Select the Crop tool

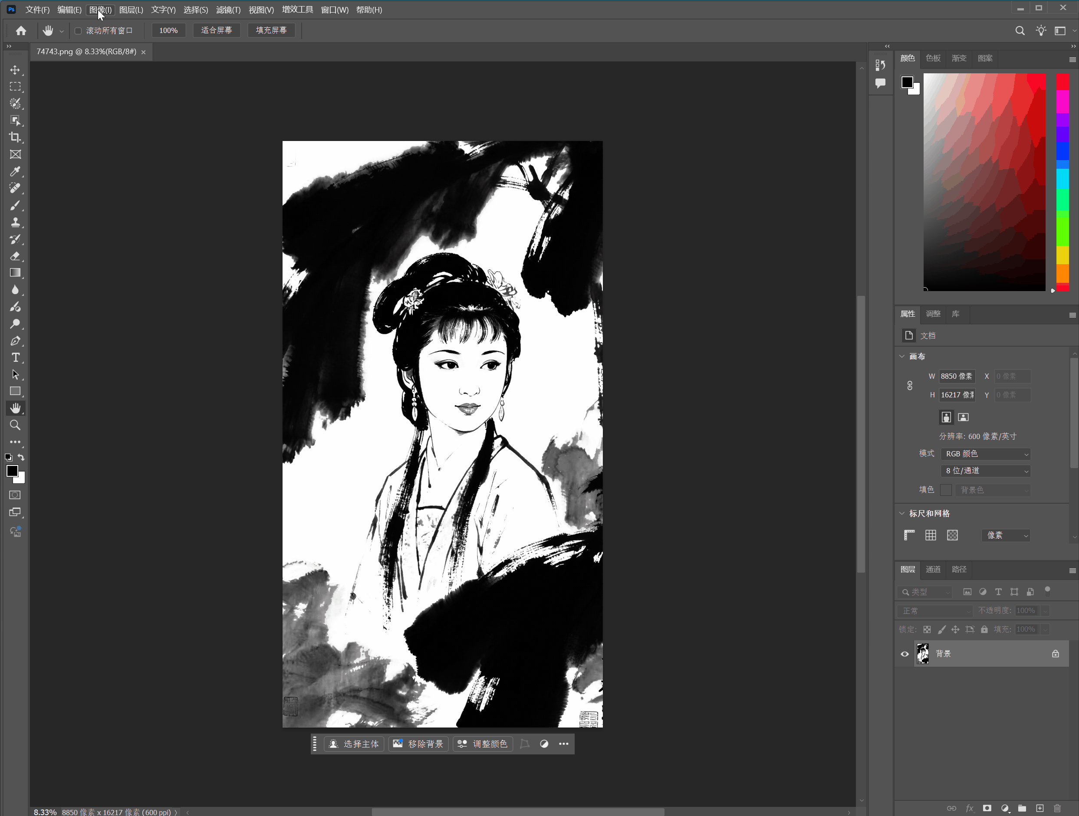(15, 138)
